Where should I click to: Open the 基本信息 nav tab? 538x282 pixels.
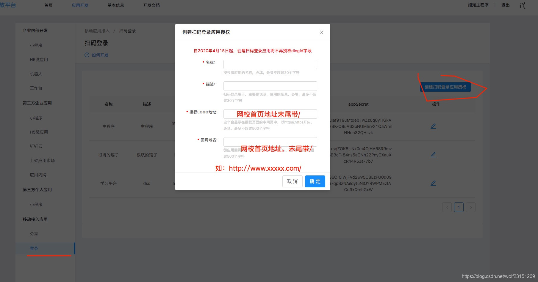pos(116,5)
